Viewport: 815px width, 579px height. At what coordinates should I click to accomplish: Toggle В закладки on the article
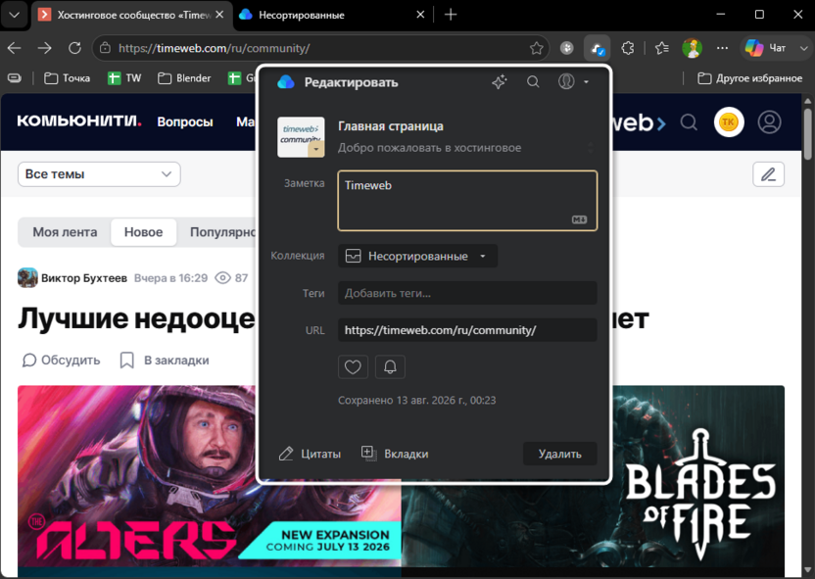pos(165,361)
